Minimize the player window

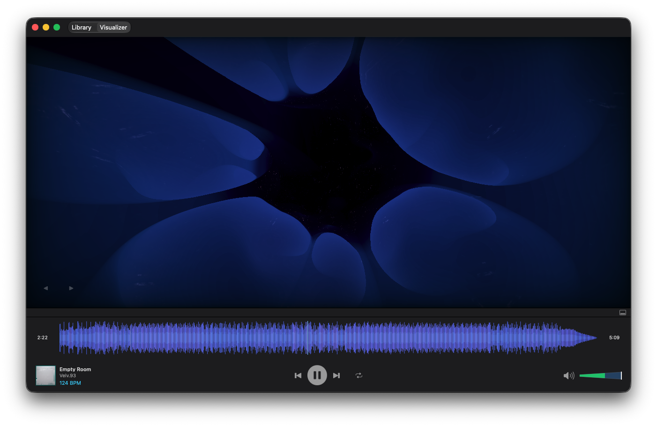coord(46,27)
